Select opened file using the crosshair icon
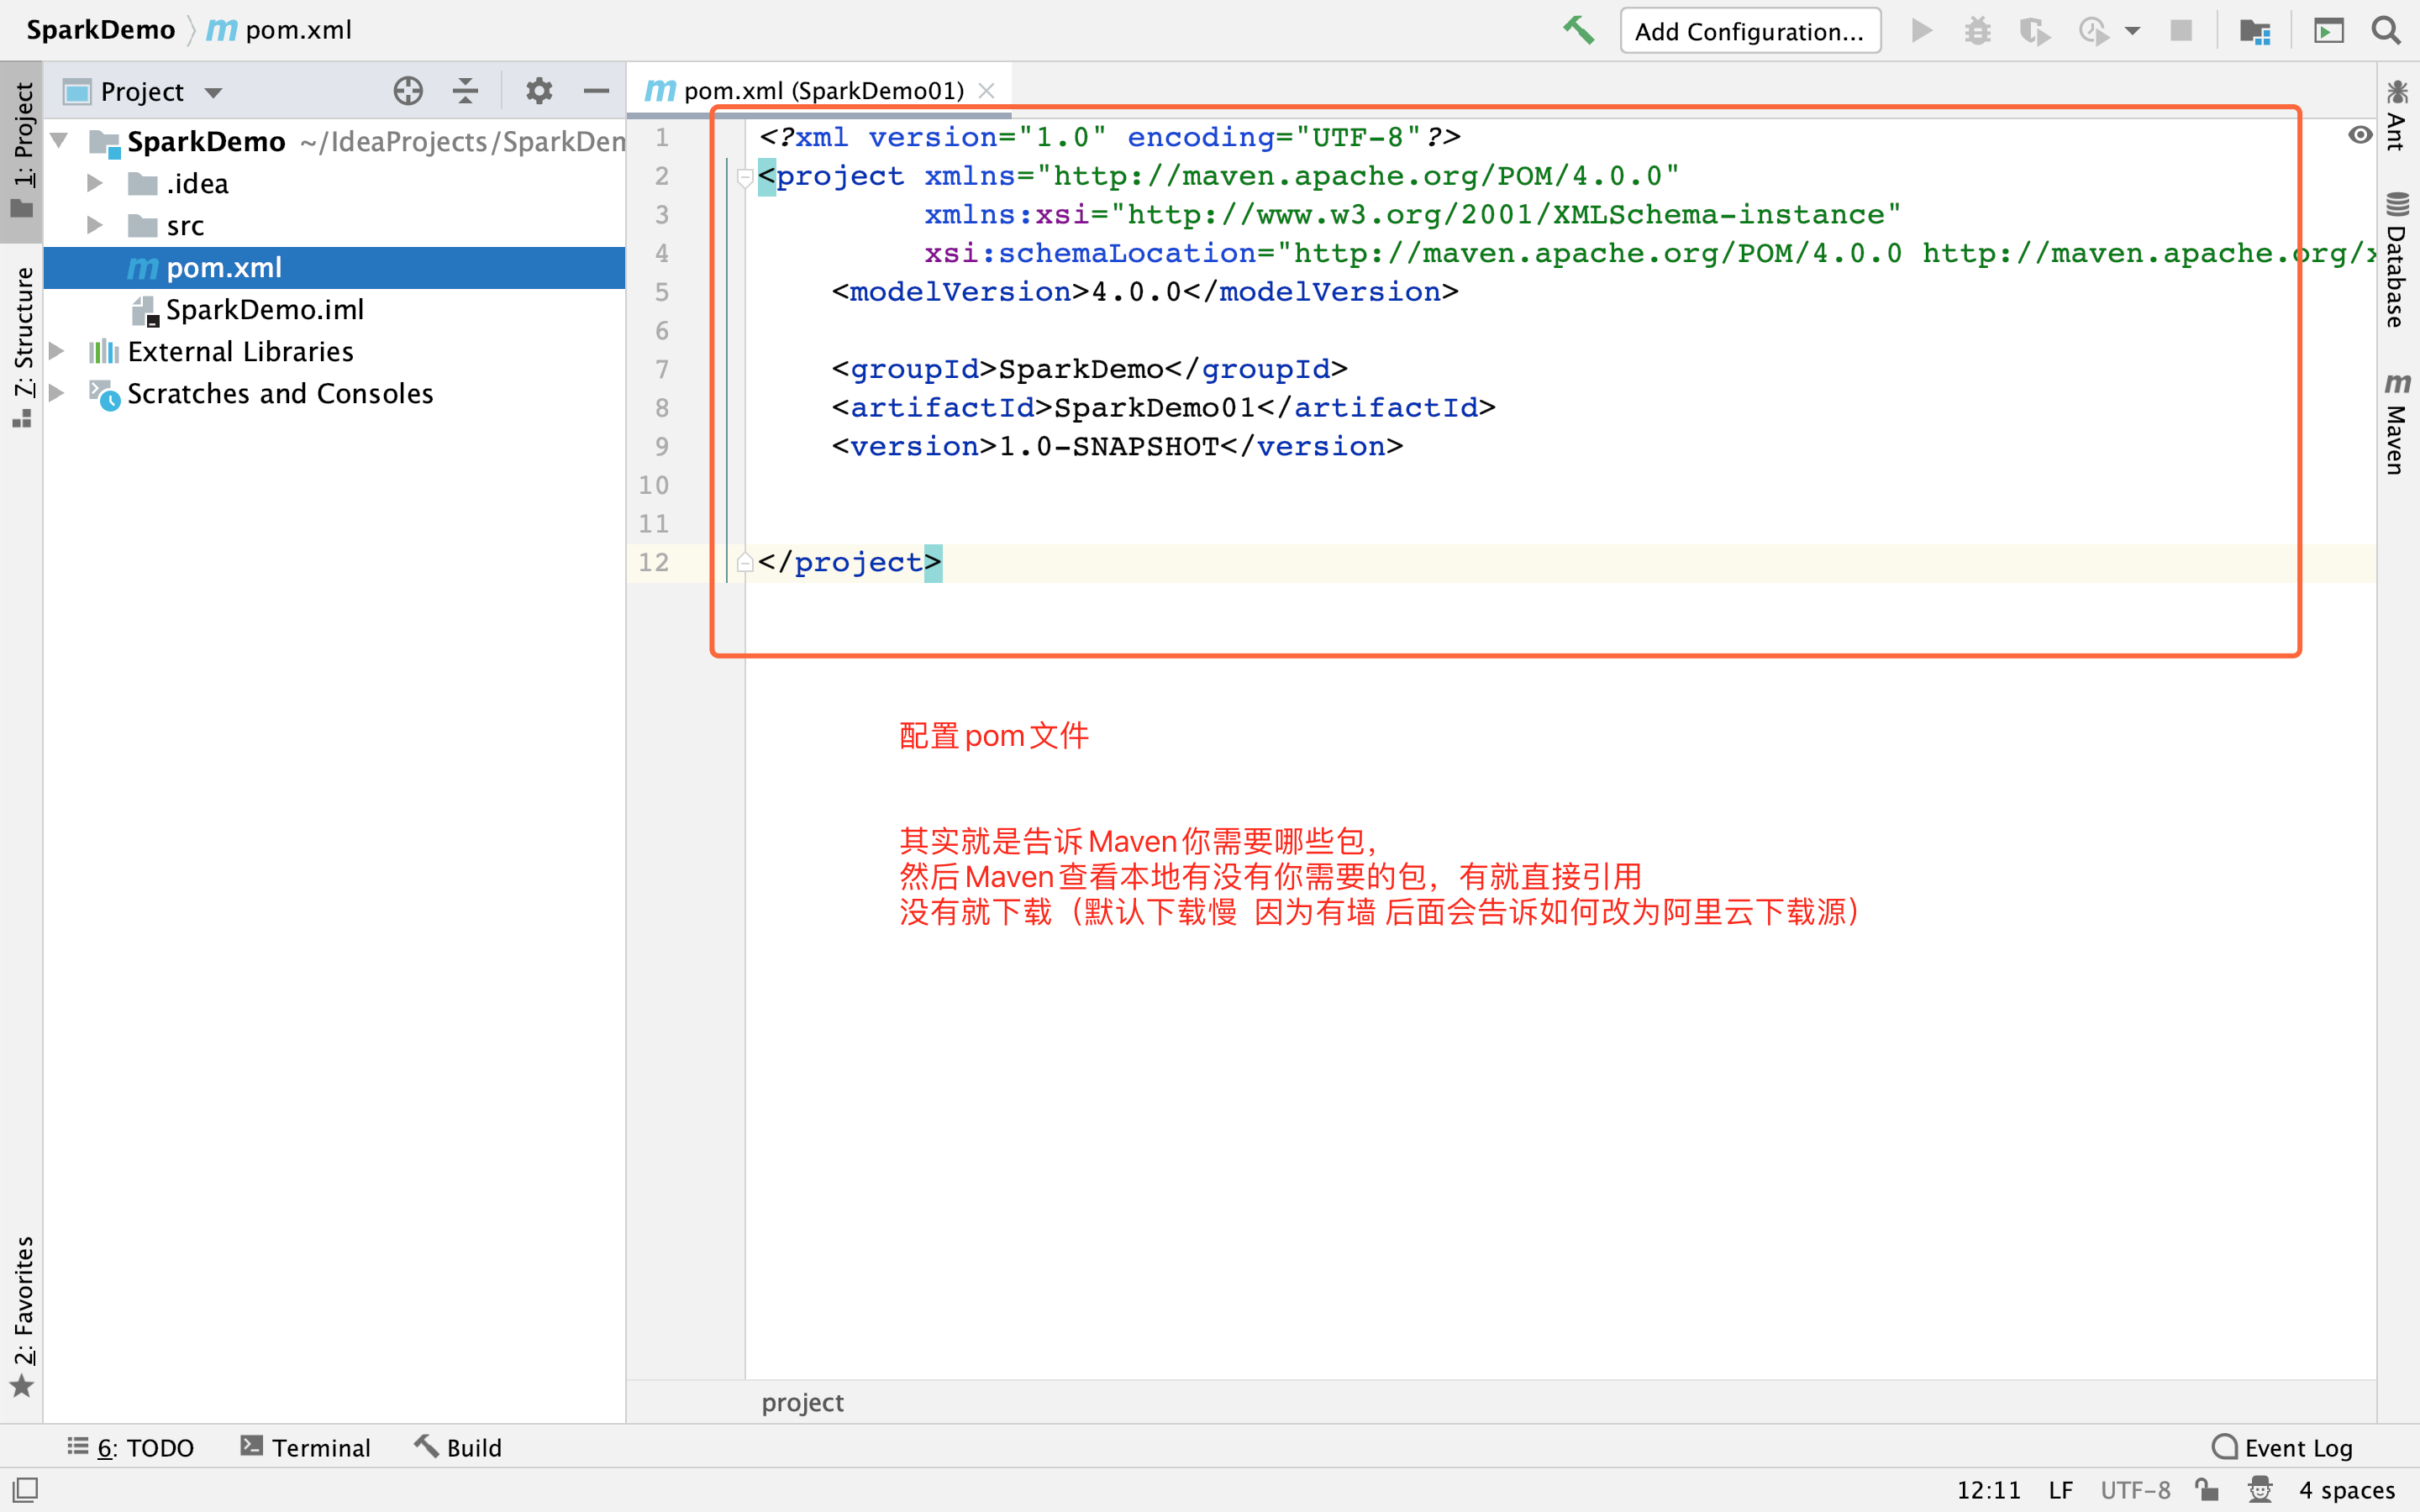This screenshot has width=2420, height=1512. [407, 90]
